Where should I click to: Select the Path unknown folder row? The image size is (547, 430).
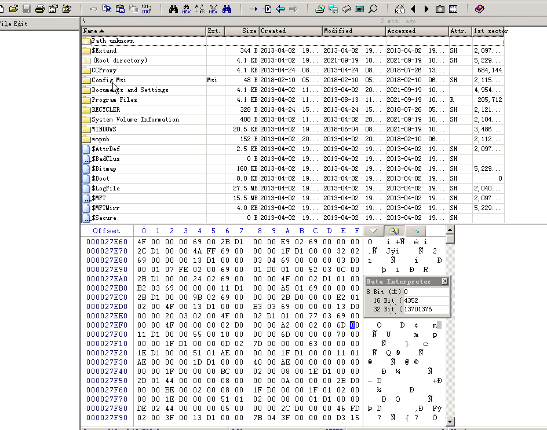(293, 41)
